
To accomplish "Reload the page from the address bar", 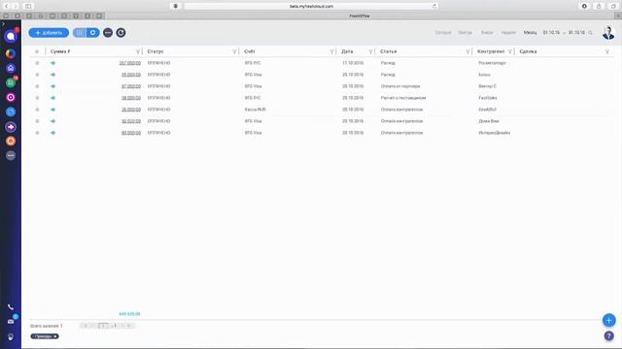I will pyautogui.click(x=434, y=6).
